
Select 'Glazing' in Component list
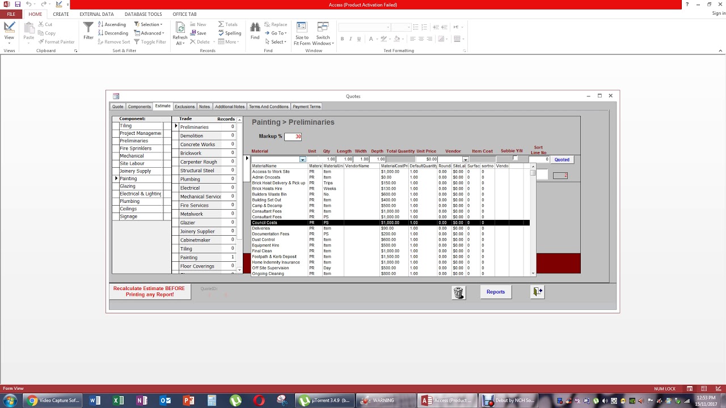click(141, 186)
